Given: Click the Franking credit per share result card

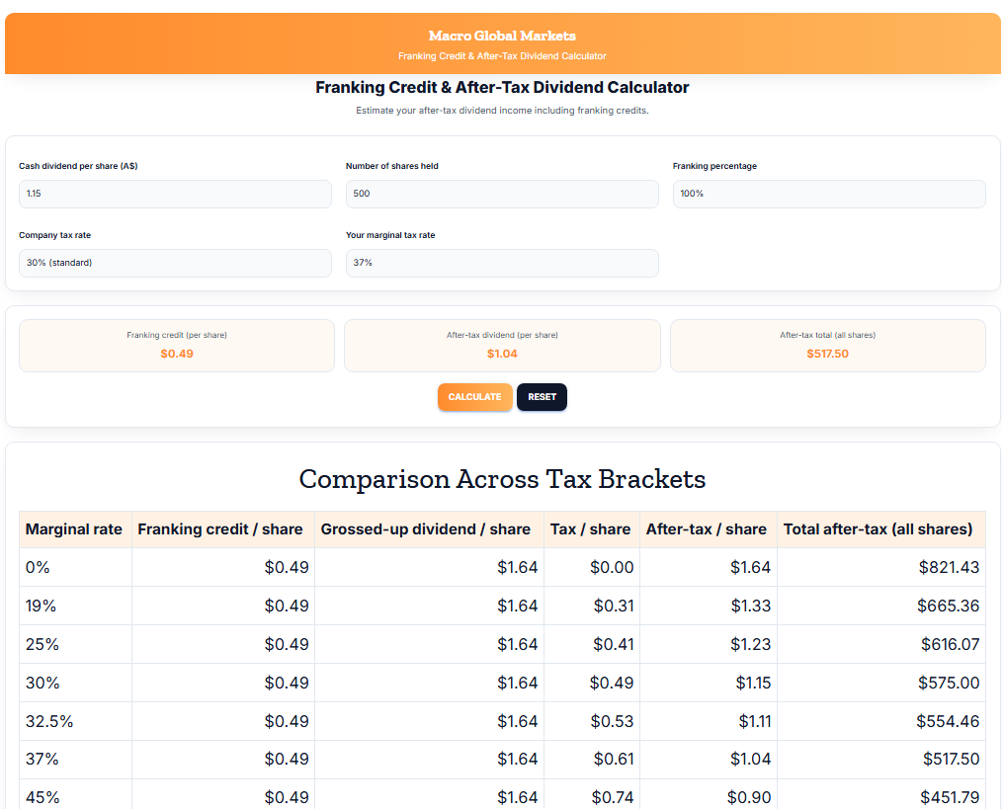Looking at the screenshot, I should (x=177, y=345).
